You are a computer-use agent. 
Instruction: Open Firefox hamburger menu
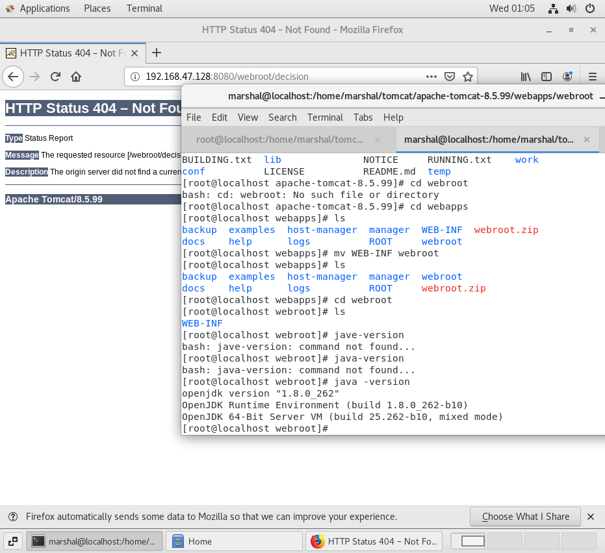(592, 77)
